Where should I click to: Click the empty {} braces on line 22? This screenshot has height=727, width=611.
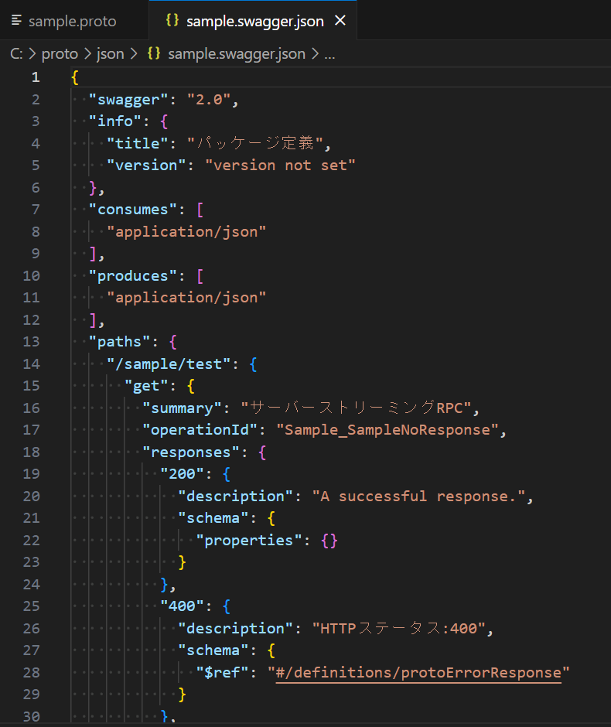coord(329,541)
